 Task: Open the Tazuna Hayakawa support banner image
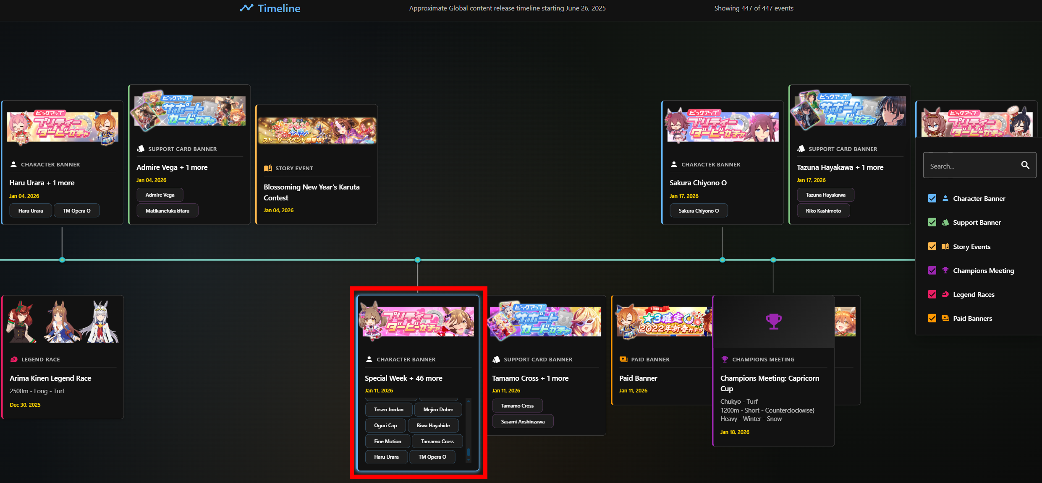(848, 110)
